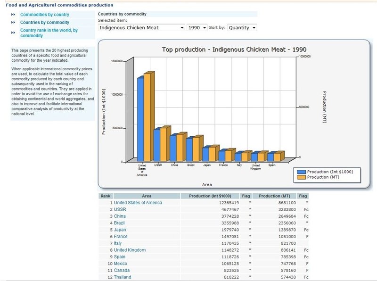The width and height of the screenshot is (377, 281).
Task: Click the value 4677467 for USSR
Action: pyautogui.click(x=230, y=209)
